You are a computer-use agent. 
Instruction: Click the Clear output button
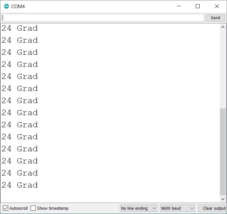tap(213, 208)
